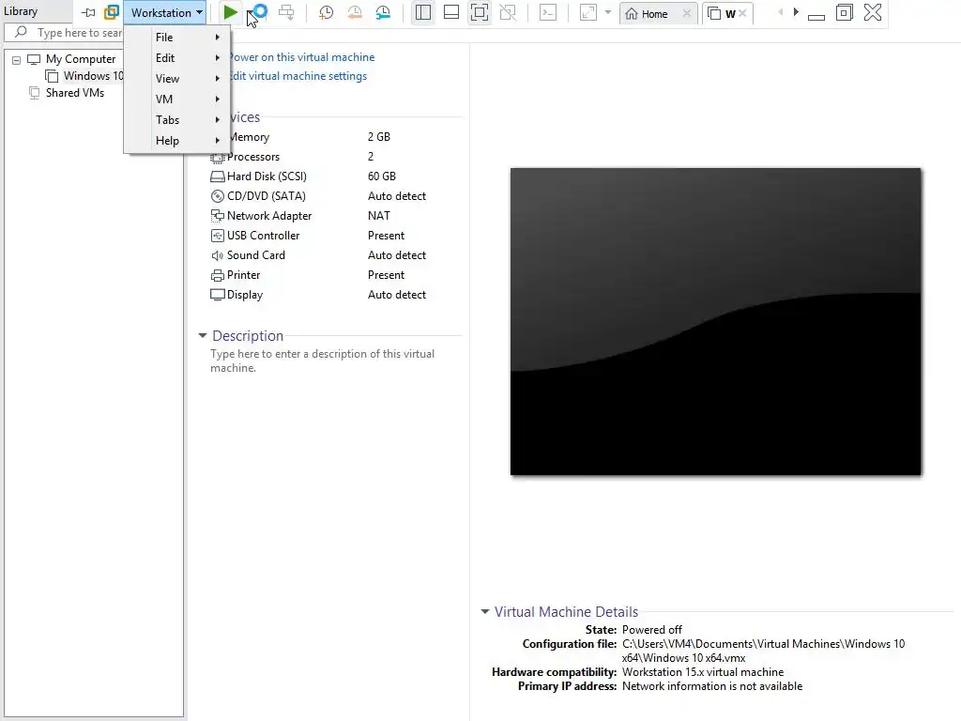Open the File submenu
This screenshot has width=961, height=721.
pyautogui.click(x=177, y=38)
